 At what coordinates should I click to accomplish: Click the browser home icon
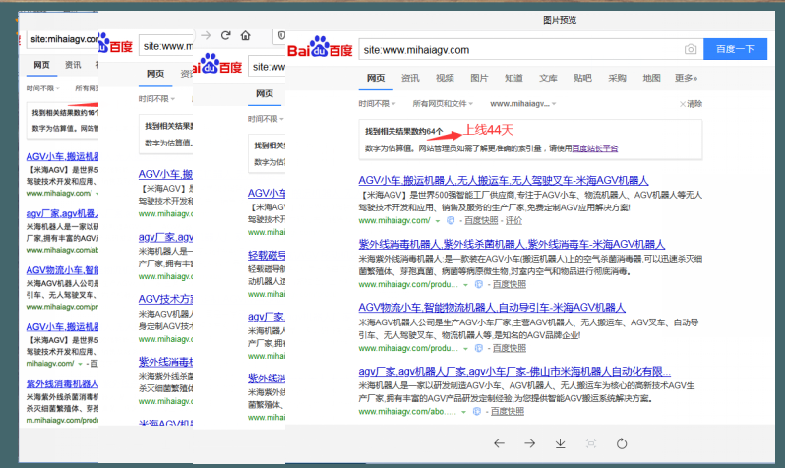coord(246,35)
